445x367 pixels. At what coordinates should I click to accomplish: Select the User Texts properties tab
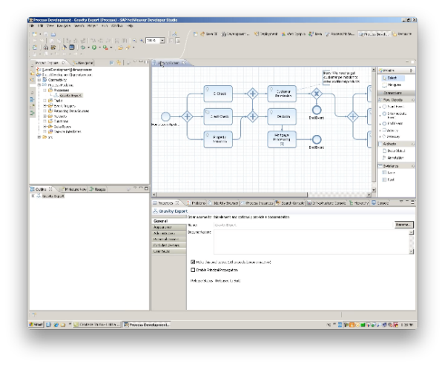click(x=169, y=251)
